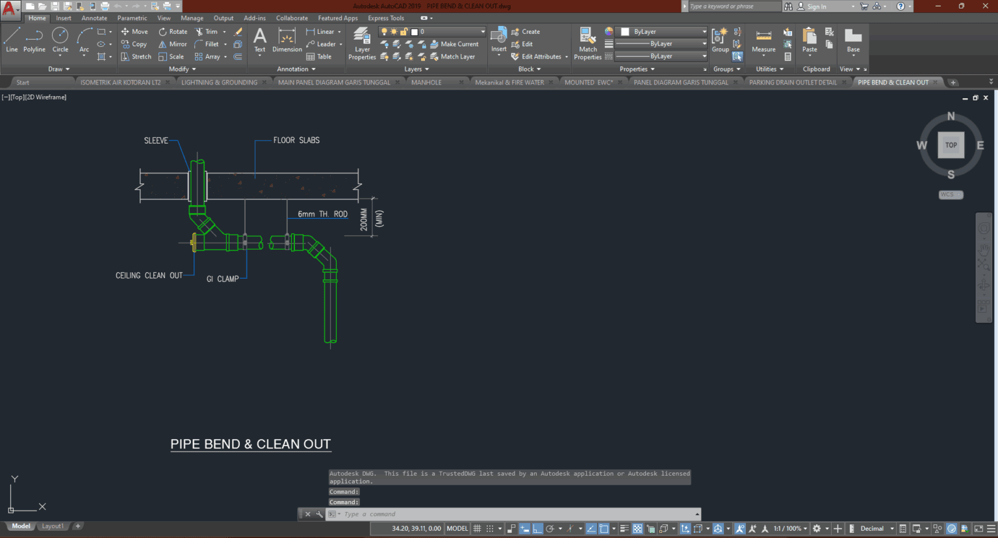Activate the Trim command
Image resolution: width=998 pixels, height=538 pixels.
click(x=208, y=31)
